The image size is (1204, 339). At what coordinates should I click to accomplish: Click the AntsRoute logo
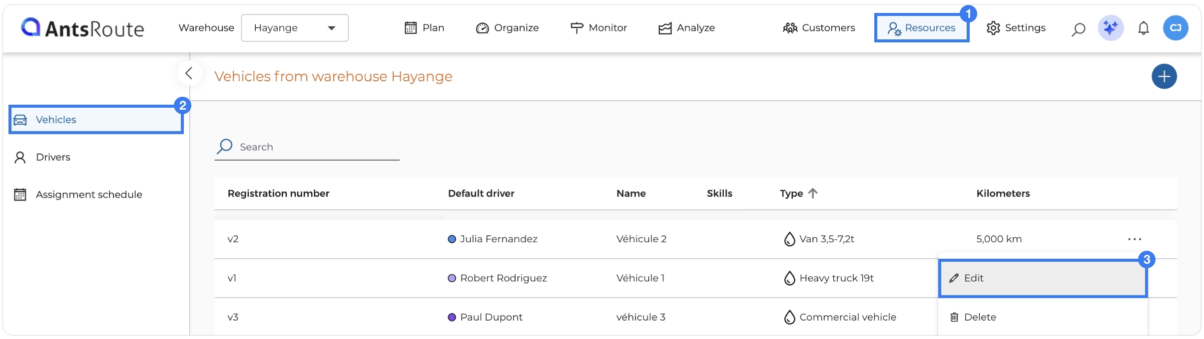tap(82, 28)
